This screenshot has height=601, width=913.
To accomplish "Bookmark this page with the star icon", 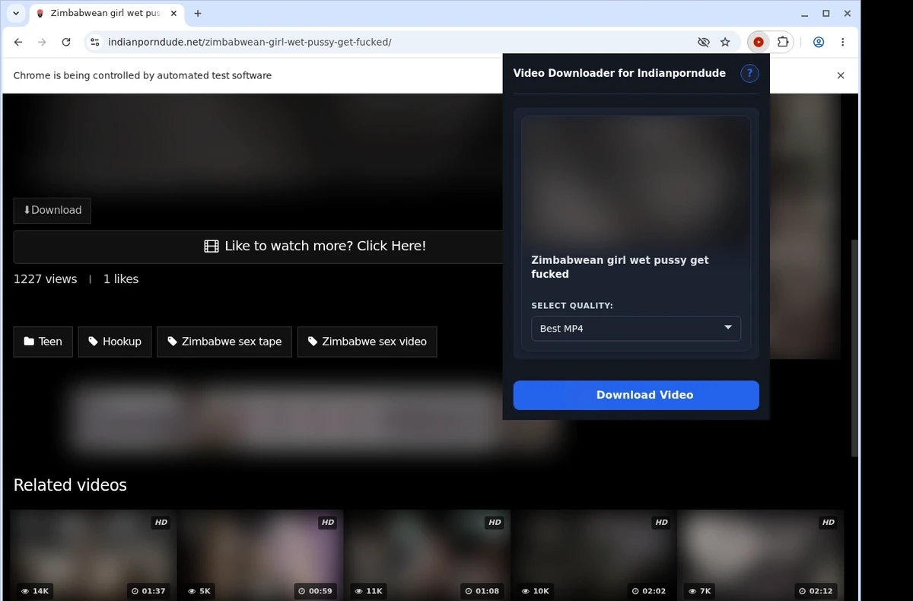I will pos(725,43).
